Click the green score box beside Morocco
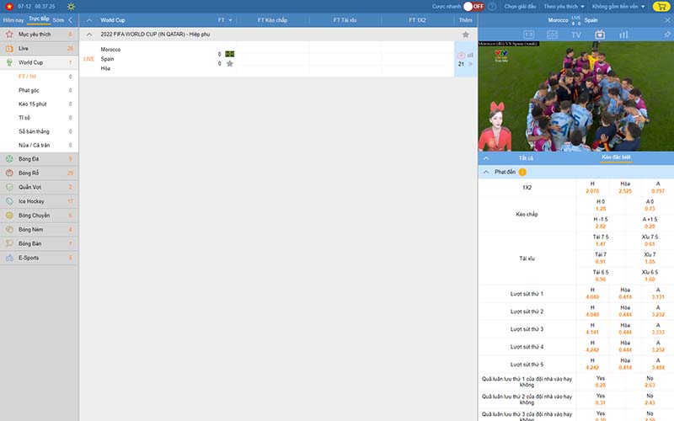674x421 pixels. click(229, 54)
